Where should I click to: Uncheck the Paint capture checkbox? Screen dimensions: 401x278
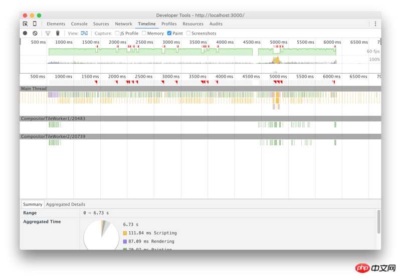point(169,33)
